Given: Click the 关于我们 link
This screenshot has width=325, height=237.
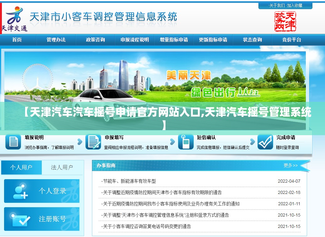Looking at the screenshot, I should tap(277, 6).
